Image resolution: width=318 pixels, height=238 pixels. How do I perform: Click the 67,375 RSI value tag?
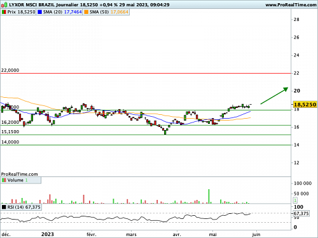(x=301, y=213)
